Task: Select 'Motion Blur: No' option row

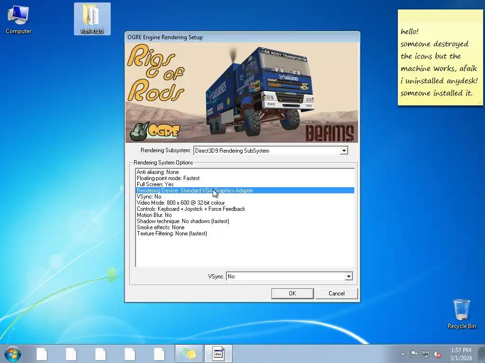Action: click(x=245, y=215)
